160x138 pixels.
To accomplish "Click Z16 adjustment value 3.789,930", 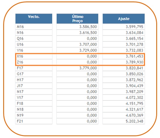I will [134, 62].
